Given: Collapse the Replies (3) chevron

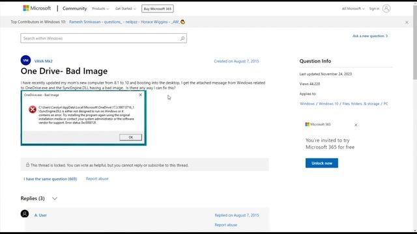Looking at the screenshot, I should [x=55, y=198].
